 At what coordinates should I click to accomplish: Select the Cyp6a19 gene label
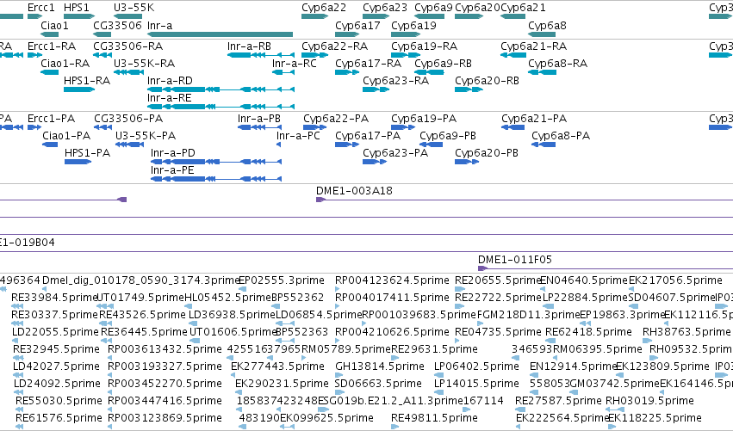[x=413, y=25]
